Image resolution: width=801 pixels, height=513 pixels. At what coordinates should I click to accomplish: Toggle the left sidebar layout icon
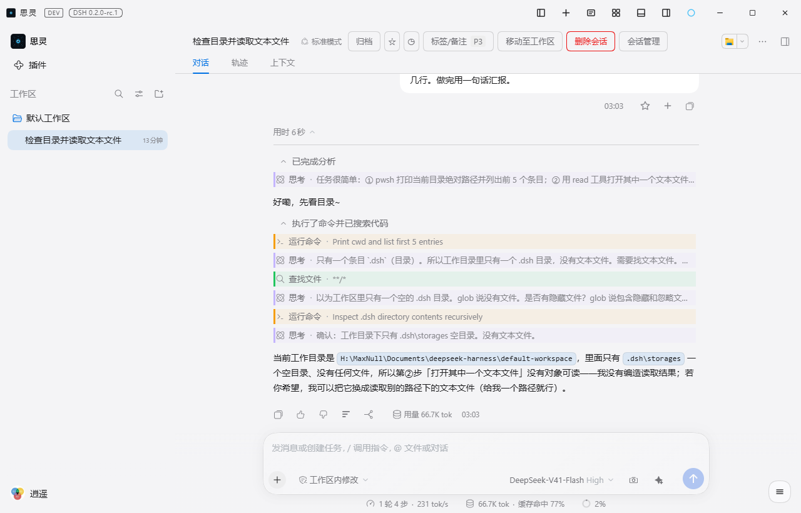point(541,13)
